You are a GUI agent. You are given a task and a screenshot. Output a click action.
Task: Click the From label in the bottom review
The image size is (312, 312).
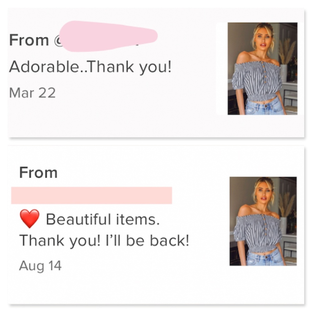point(38,173)
